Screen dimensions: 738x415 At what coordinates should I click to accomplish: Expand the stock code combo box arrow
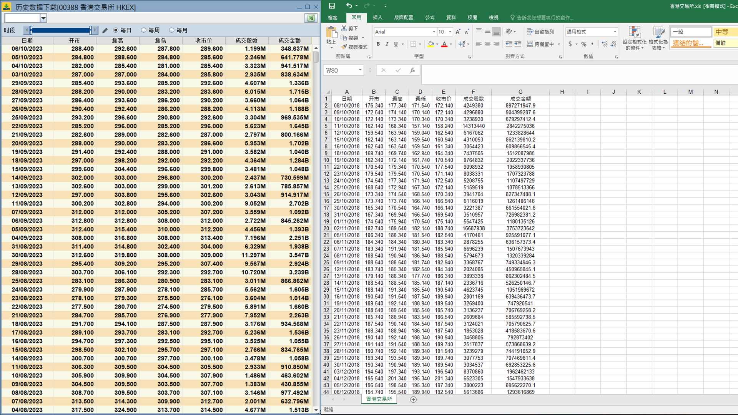click(43, 18)
